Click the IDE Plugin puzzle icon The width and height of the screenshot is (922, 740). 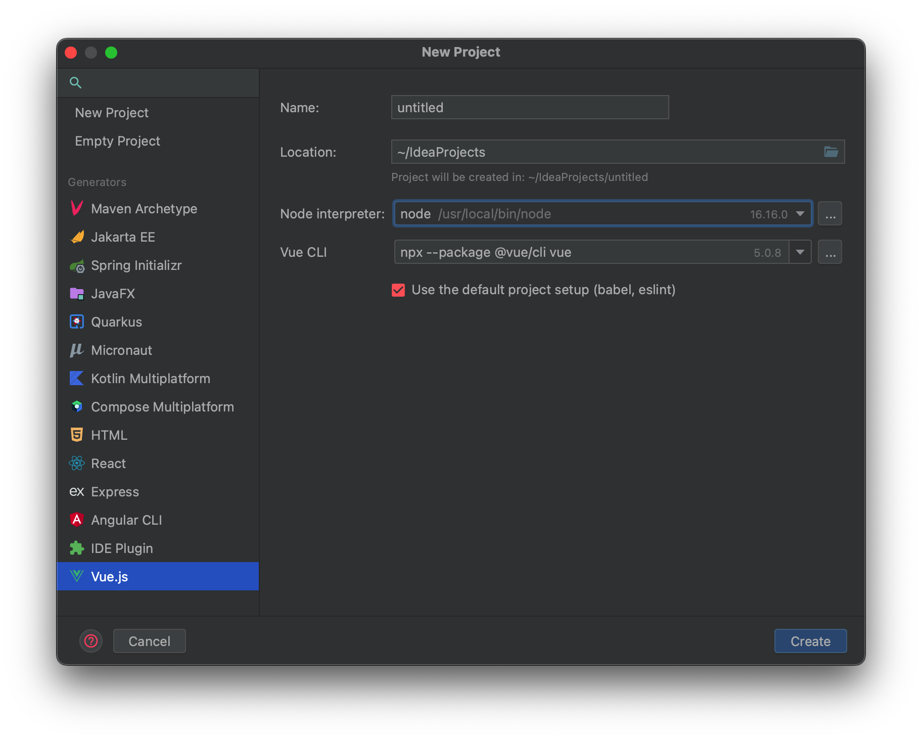click(x=77, y=548)
